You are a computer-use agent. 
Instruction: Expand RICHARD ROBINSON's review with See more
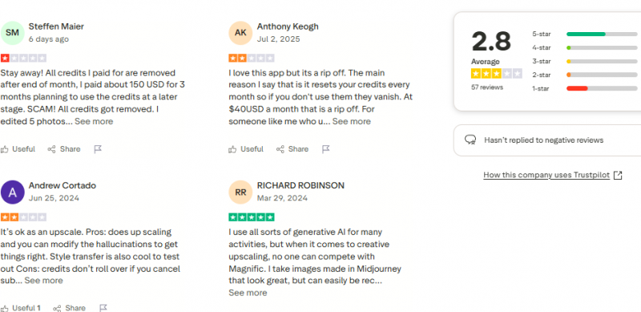[248, 293]
